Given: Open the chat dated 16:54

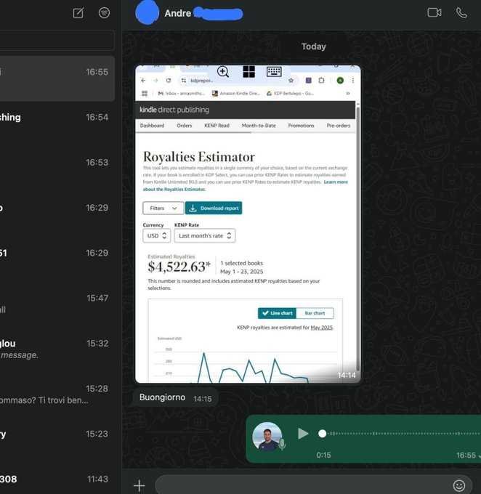Looking at the screenshot, I should [57, 123].
